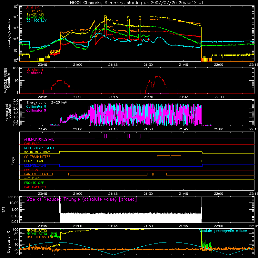Click the "counts/s/detector" axis label

(x=9, y=34)
